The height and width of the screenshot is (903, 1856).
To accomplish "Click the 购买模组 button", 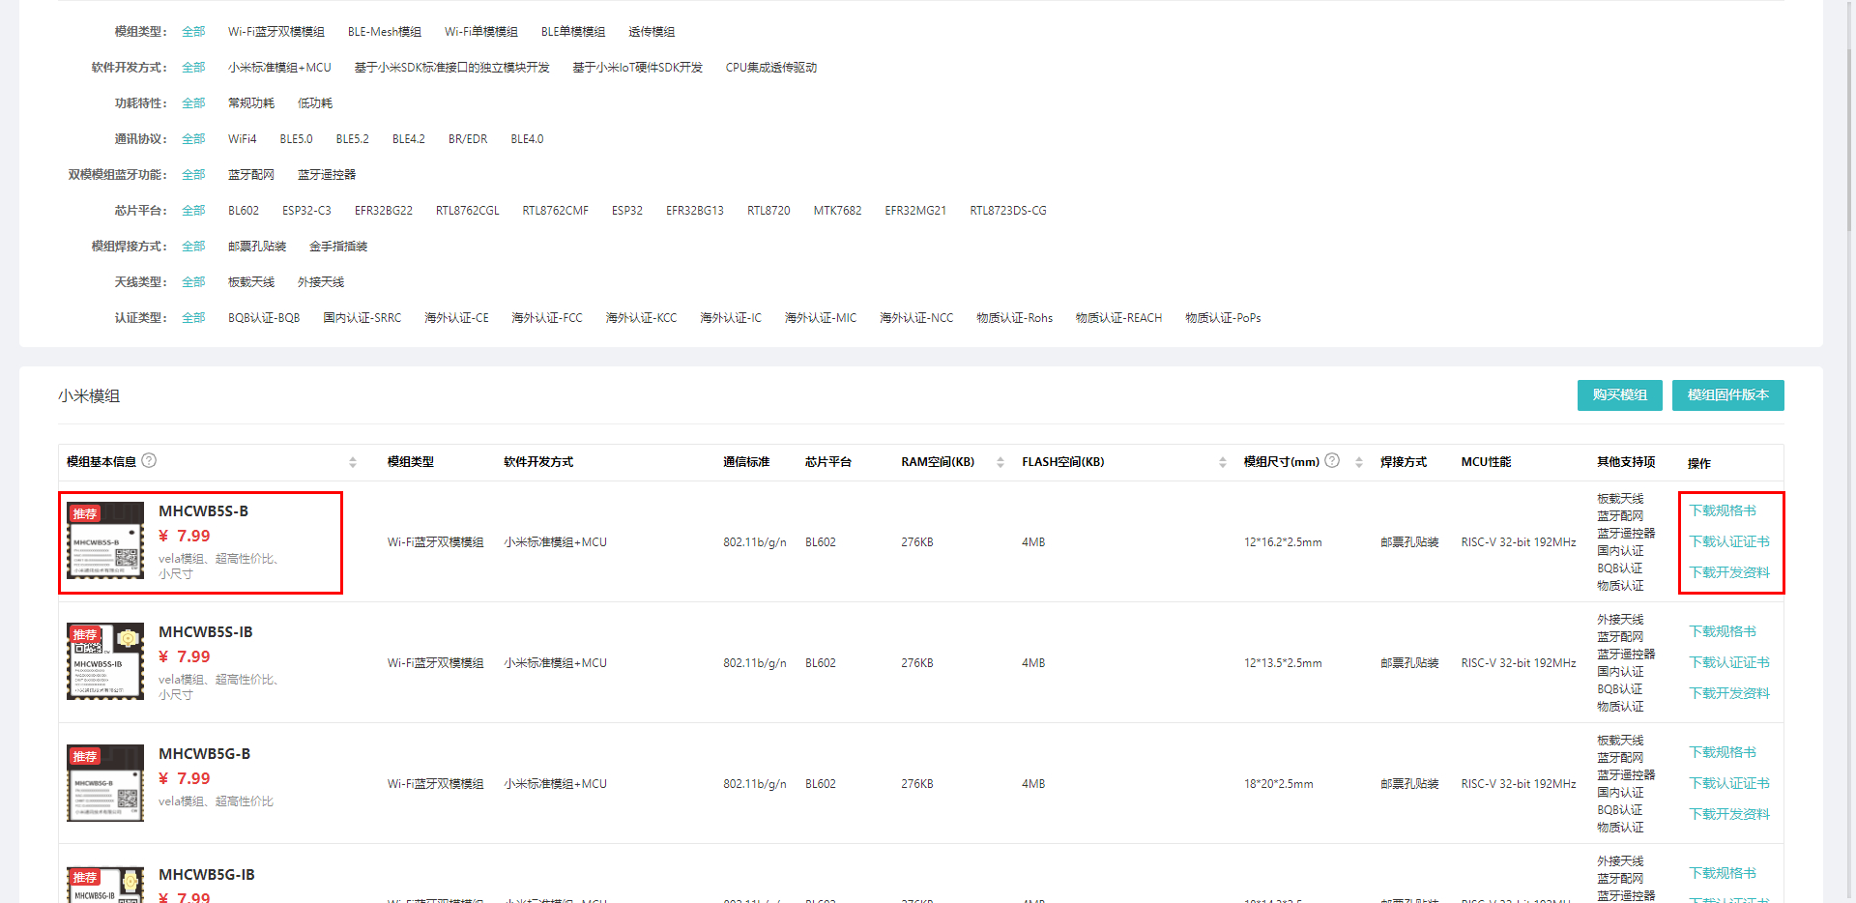I will [x=1619, y=395].
